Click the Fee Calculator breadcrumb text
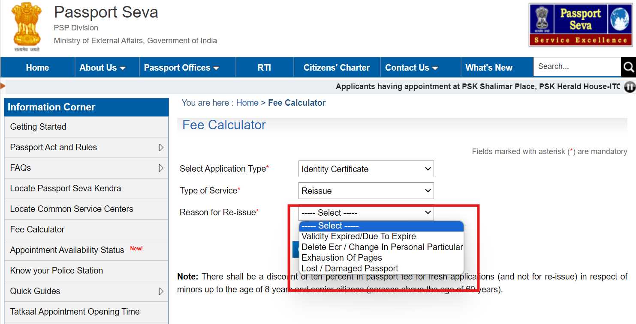The height and width of the screenshot is (324, 636). click(297, 103)
